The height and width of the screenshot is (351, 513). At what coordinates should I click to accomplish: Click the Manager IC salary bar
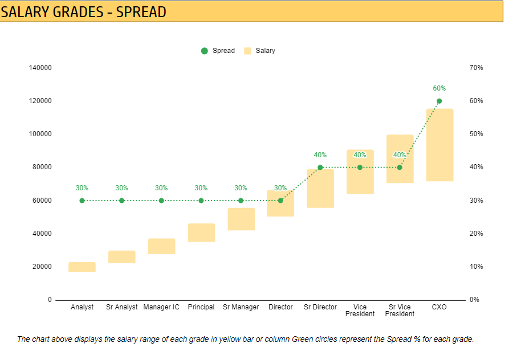[162, 246]
